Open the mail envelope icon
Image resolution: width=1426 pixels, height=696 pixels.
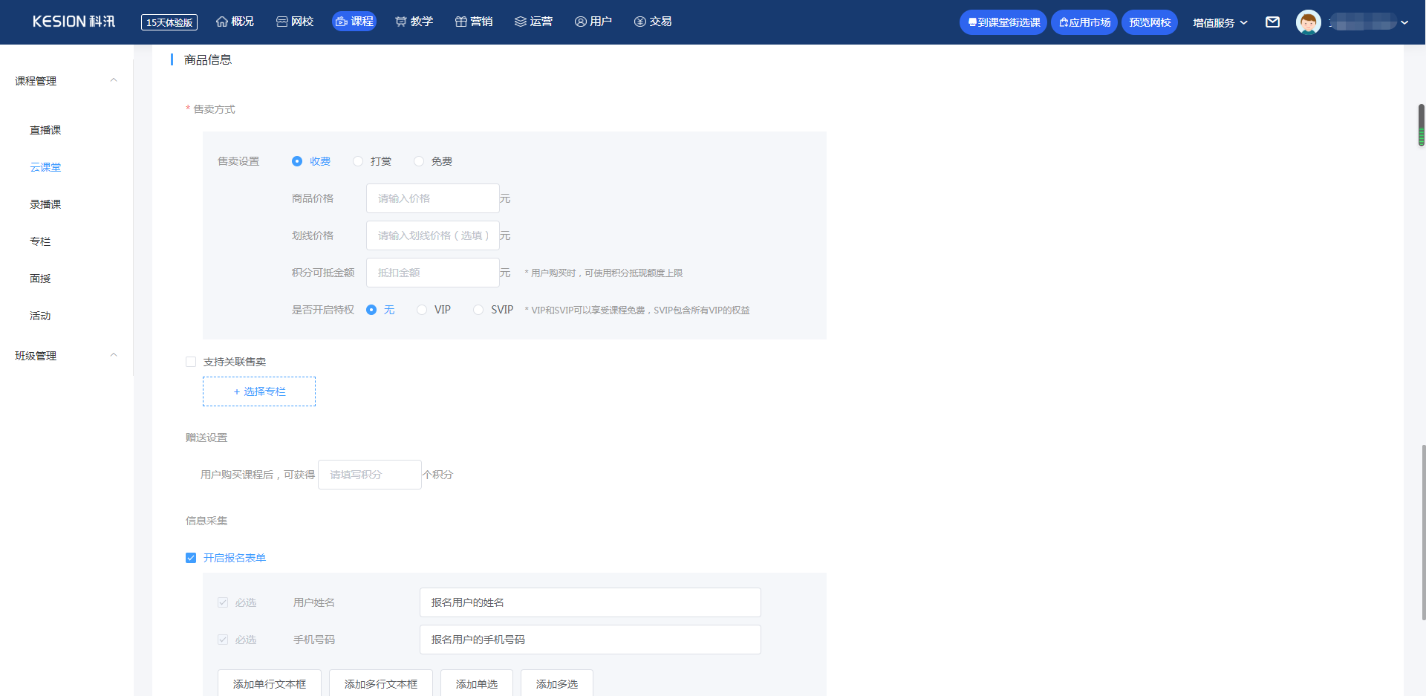point(1272,22)
